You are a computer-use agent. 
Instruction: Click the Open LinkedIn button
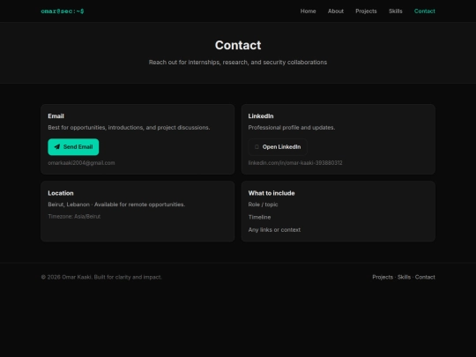(278, 147)
